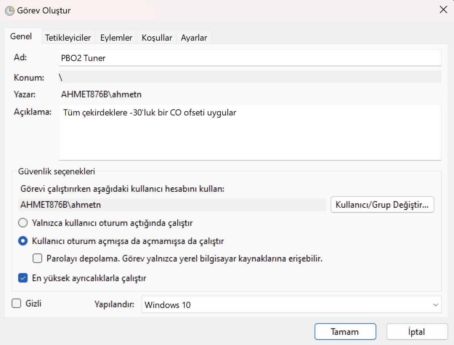Click inside the Açıklama description text box
The height and width of the screenshot is (345, 454).
coord(250,132)
